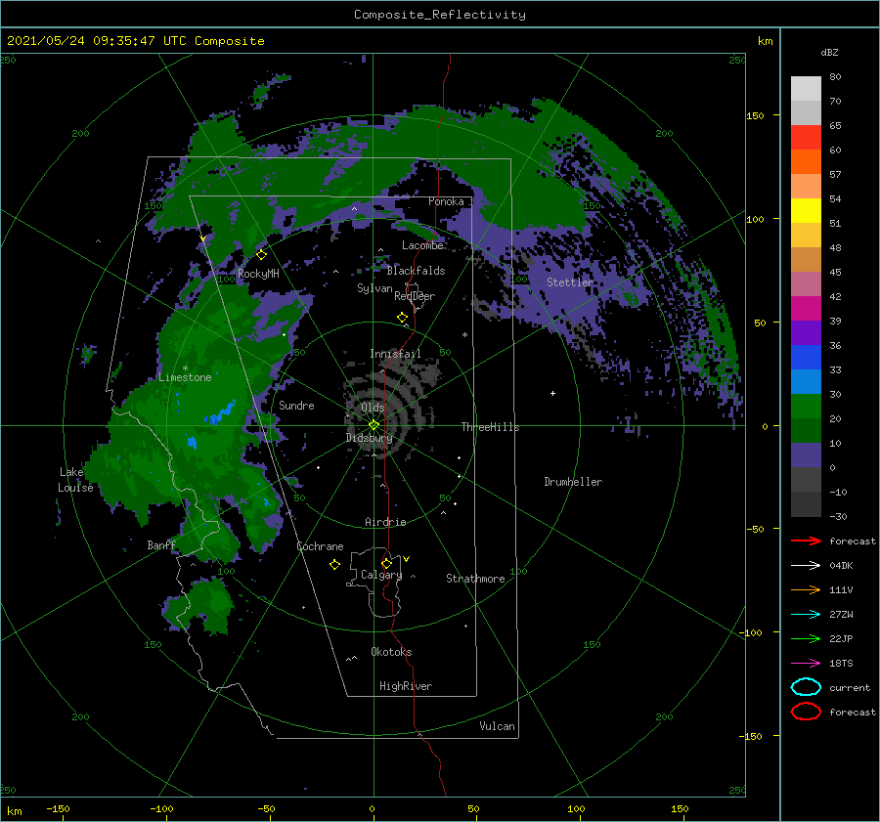The image size is (880, 822).
Task: Click the Stettler label
Action: pyautogui.click(x=570, y=282)
